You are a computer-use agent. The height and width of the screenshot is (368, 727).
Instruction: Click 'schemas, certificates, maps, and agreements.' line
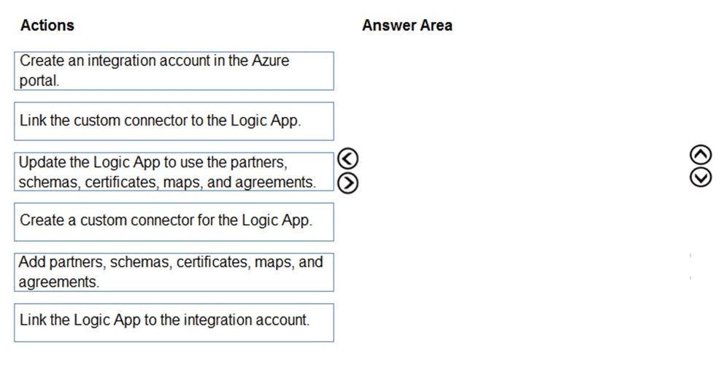(x=167, y=182)
